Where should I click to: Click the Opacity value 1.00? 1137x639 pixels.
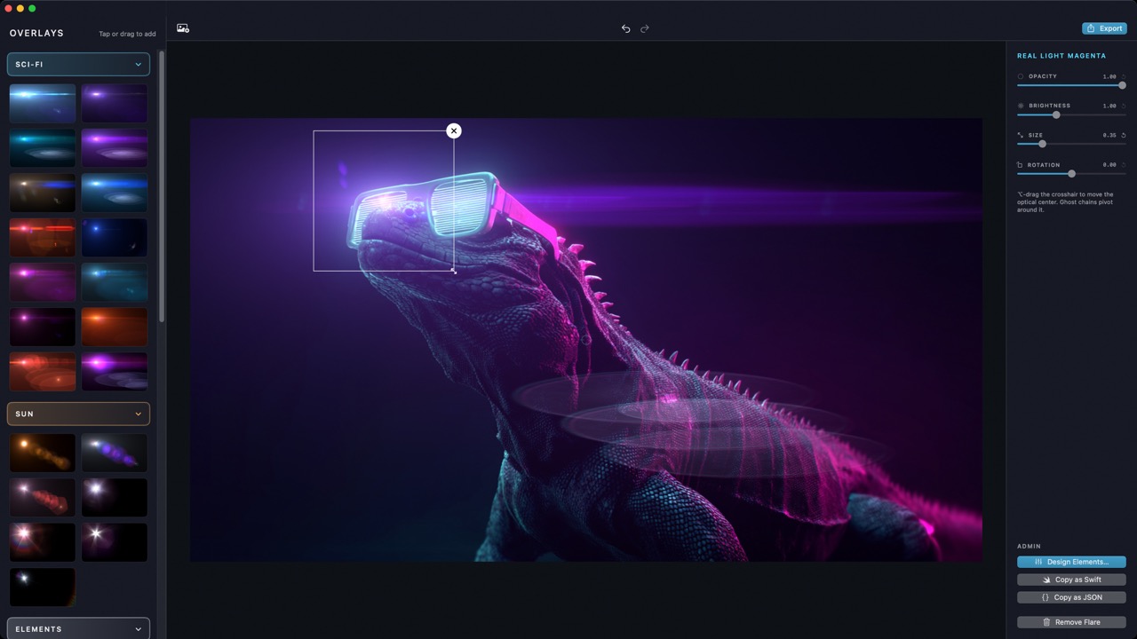coord(1109,76)
